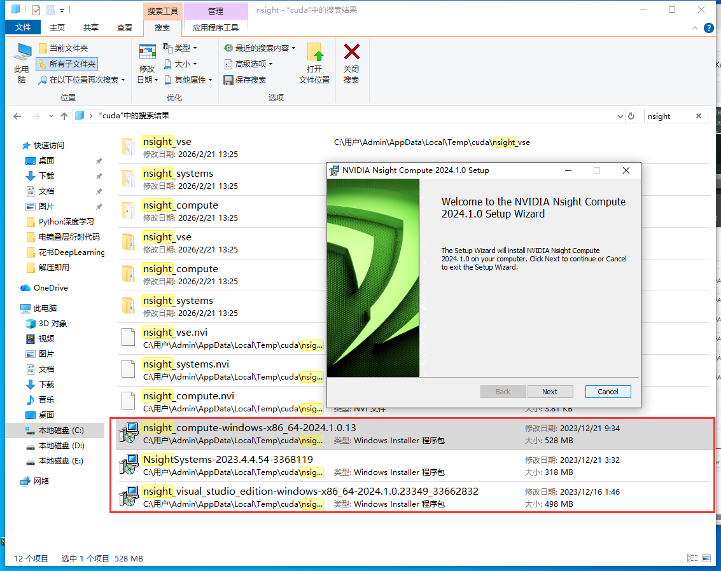Click Quick access properties checkmark icon
721x571 pixels.
click(36, 10)
